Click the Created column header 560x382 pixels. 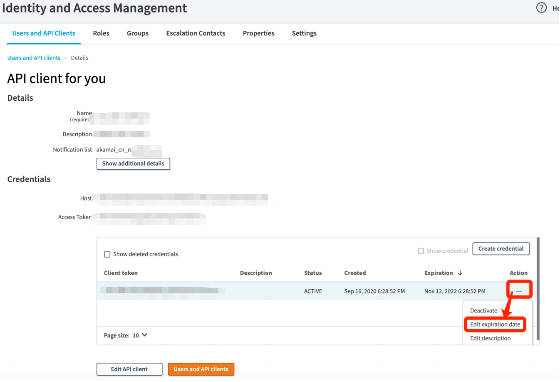pos(355,273)
